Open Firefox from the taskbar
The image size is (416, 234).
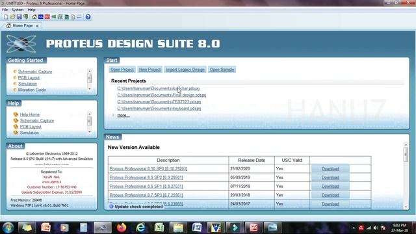pos(122,227)
